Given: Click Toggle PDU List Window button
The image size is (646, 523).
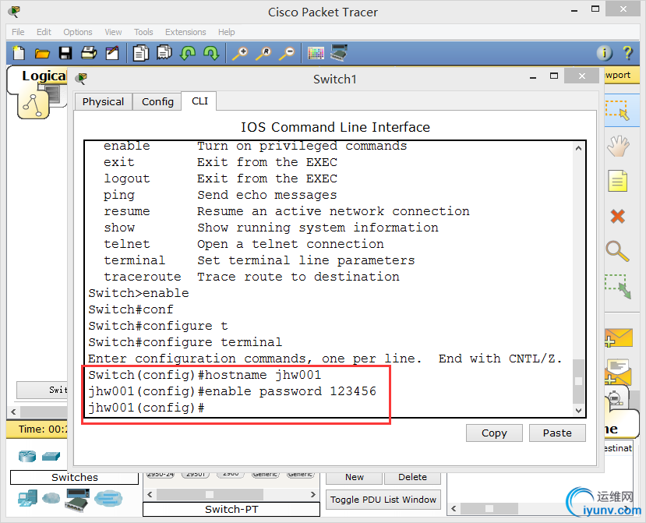Looking at the screenshot, I should [383, 500].
